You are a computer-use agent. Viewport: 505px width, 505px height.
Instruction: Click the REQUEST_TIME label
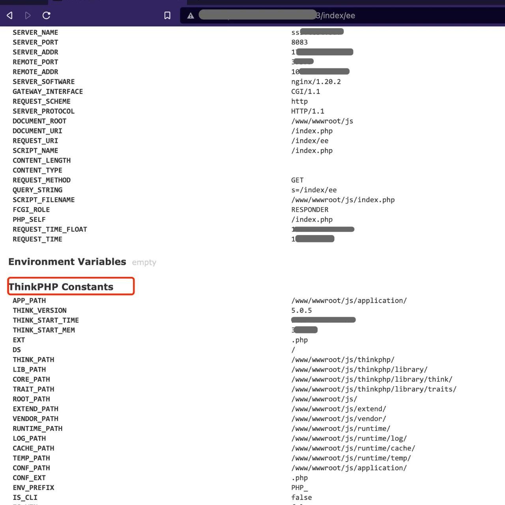37,239
